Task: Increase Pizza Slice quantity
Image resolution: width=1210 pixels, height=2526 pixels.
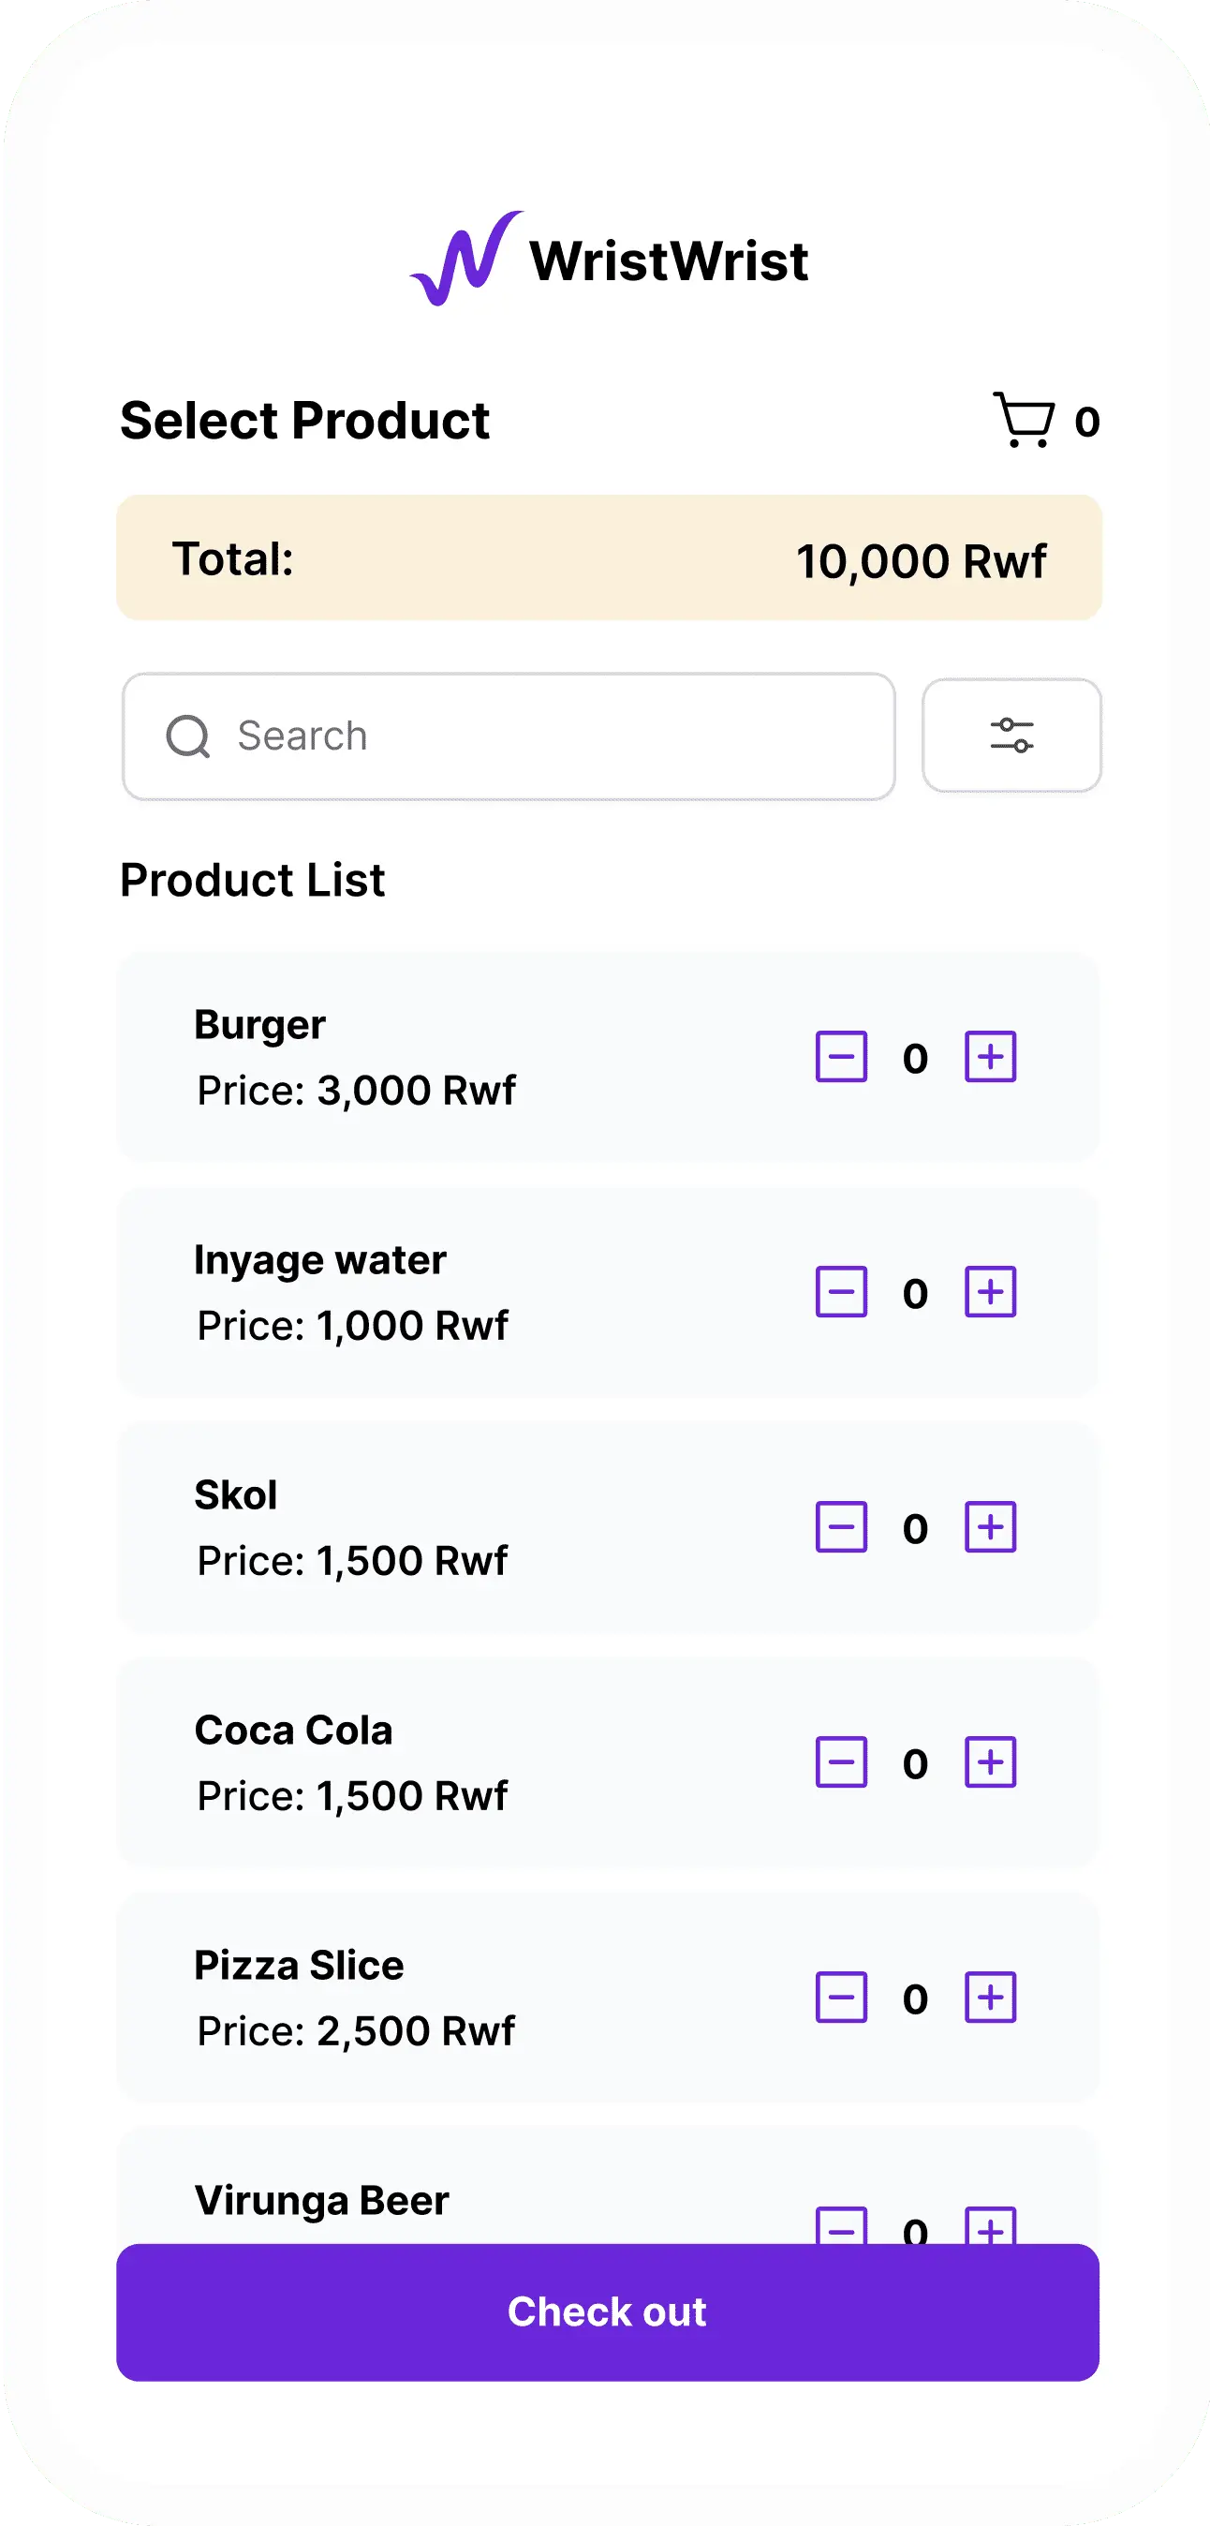Action: 990,1999
